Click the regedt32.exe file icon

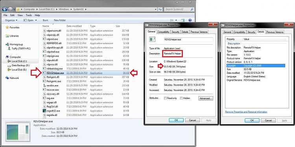pyautogui.click(x=44, y=111)
